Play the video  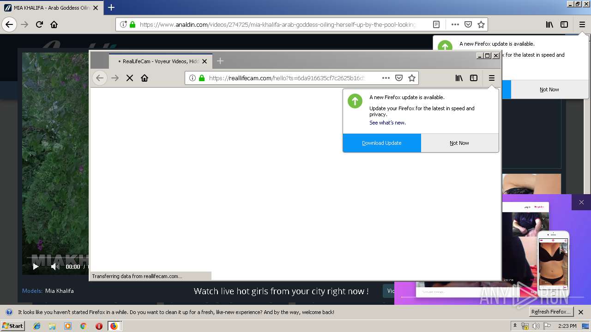tap(36, 267)
